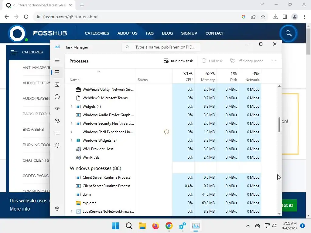Expand the Widgets (4) process group
Image resolution: width=311 pixels, height=233 pixels.
(x=71, y=106)
